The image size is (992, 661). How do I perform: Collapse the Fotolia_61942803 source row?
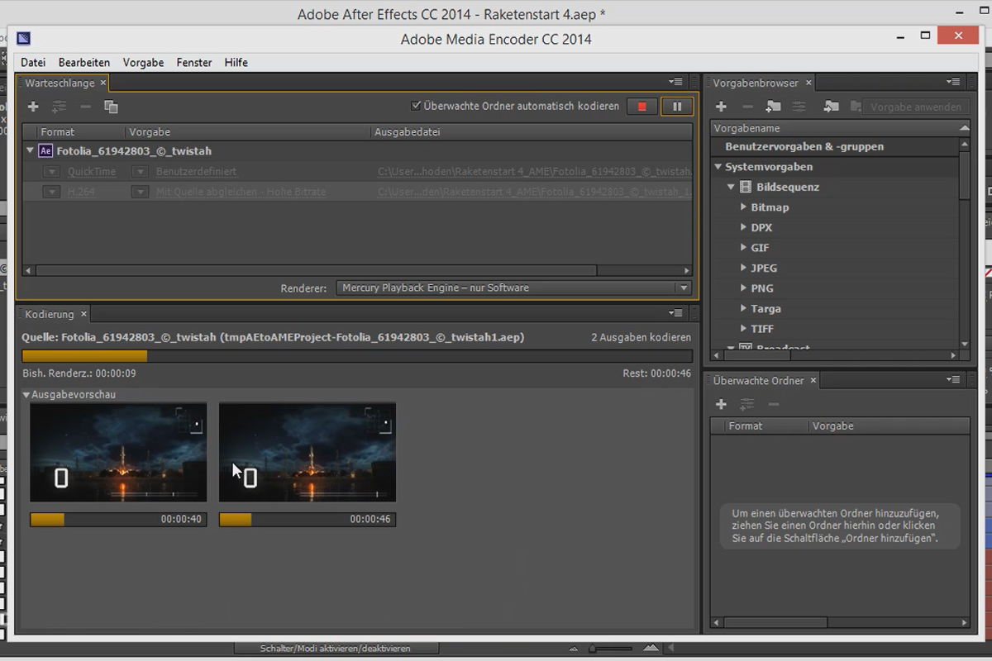[30, 150]
